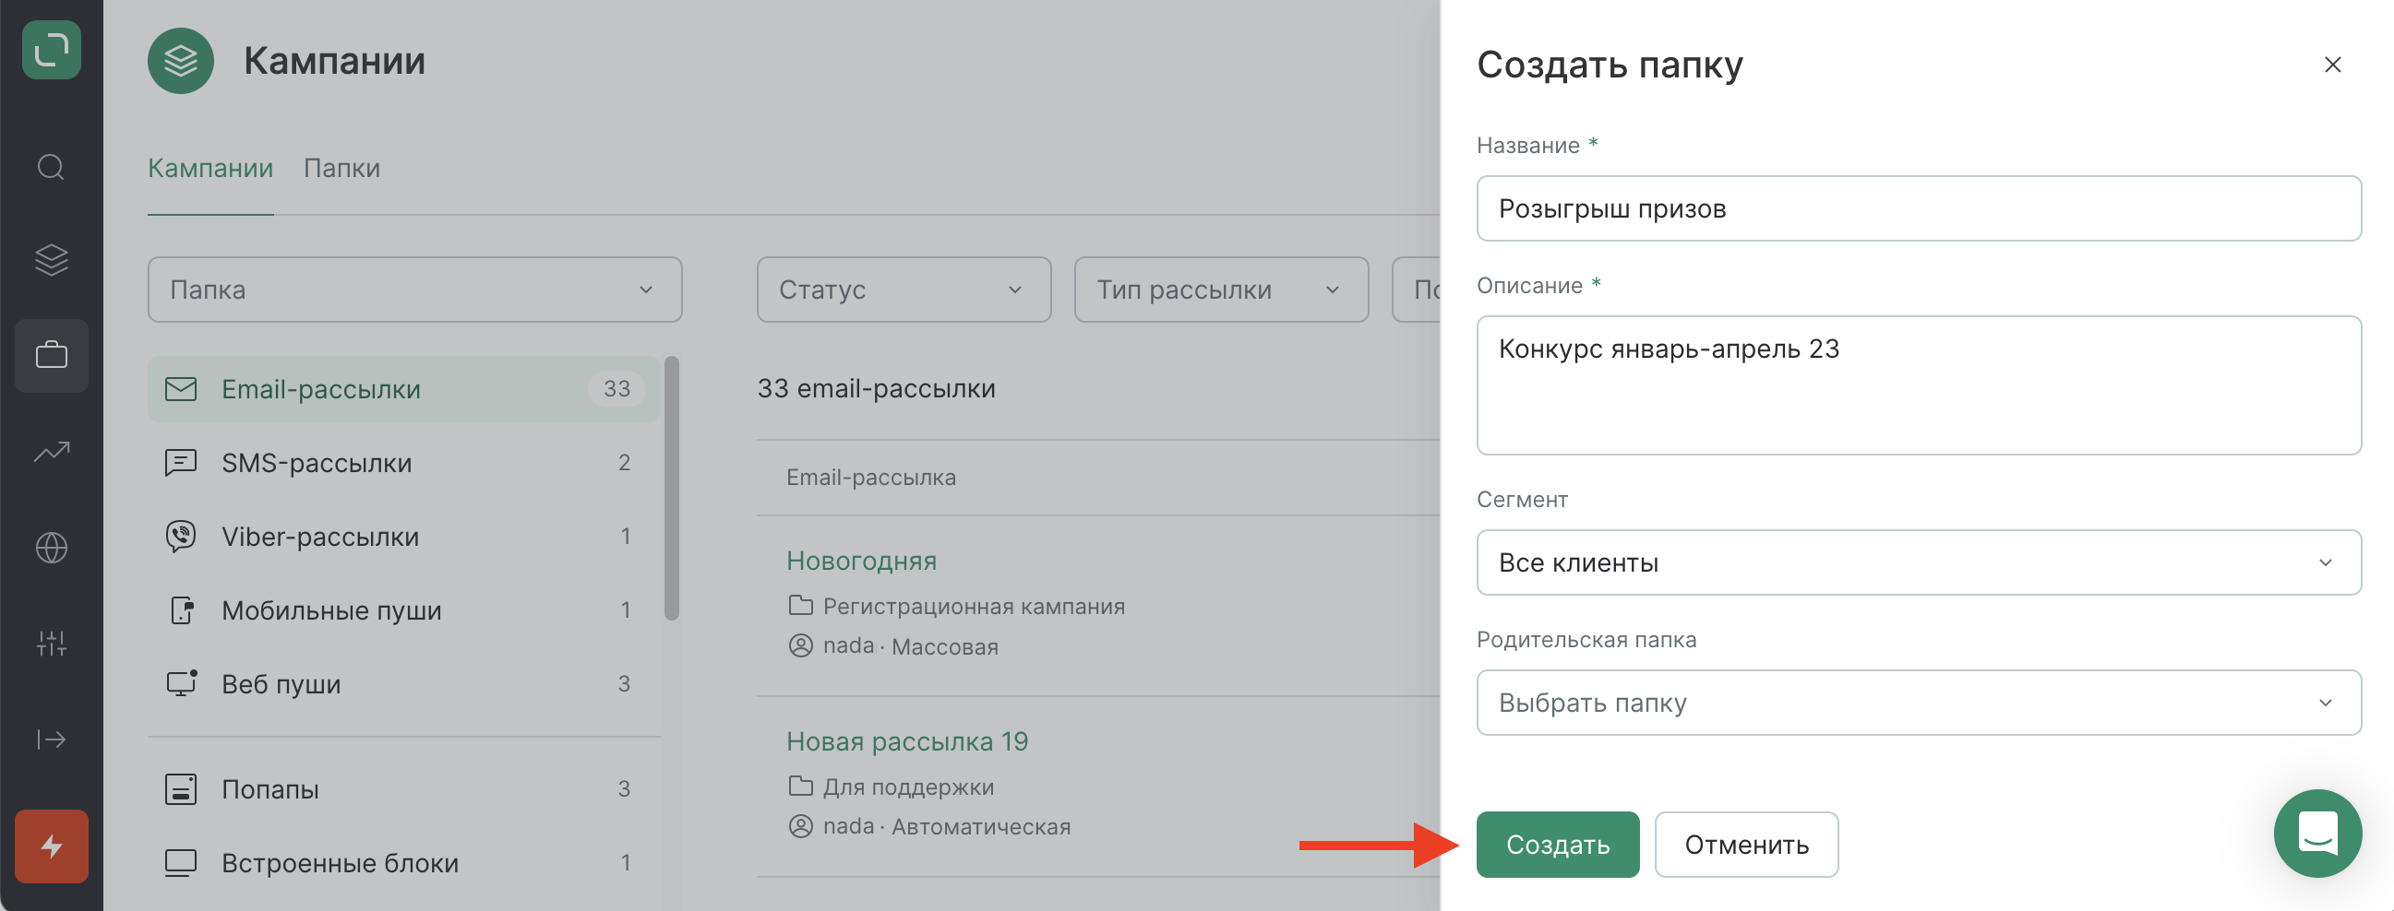Switch to the Кампании tab
This screenshot has width=2394, height=911.
(210, 168)
